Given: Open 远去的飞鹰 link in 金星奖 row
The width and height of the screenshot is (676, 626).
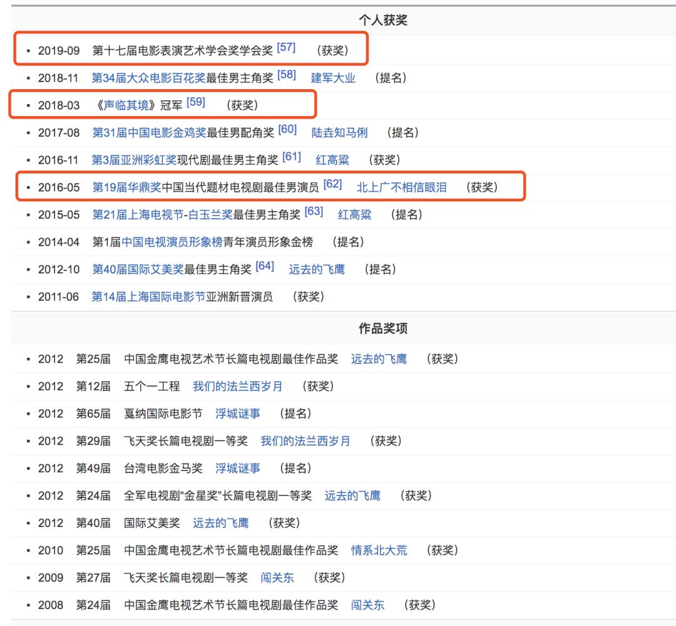Looking at the screenshot, I should click(x=352, y=496).
